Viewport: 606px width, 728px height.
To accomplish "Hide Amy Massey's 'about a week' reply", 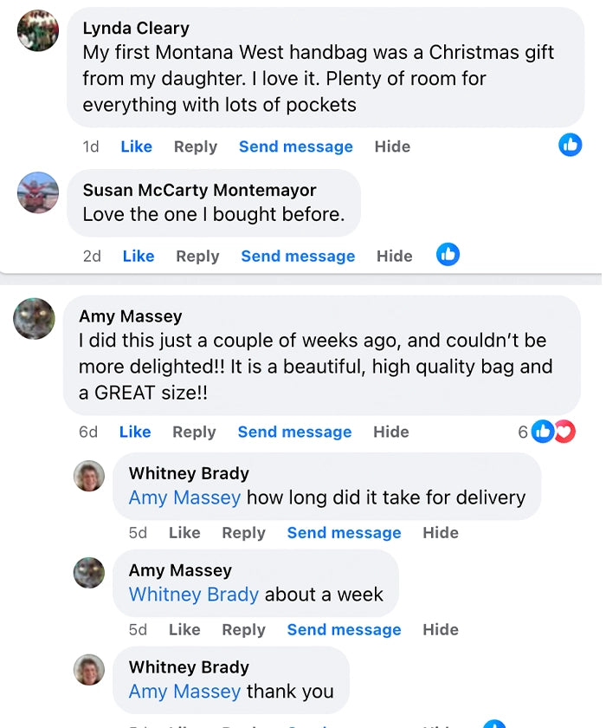I will [441, 629].
